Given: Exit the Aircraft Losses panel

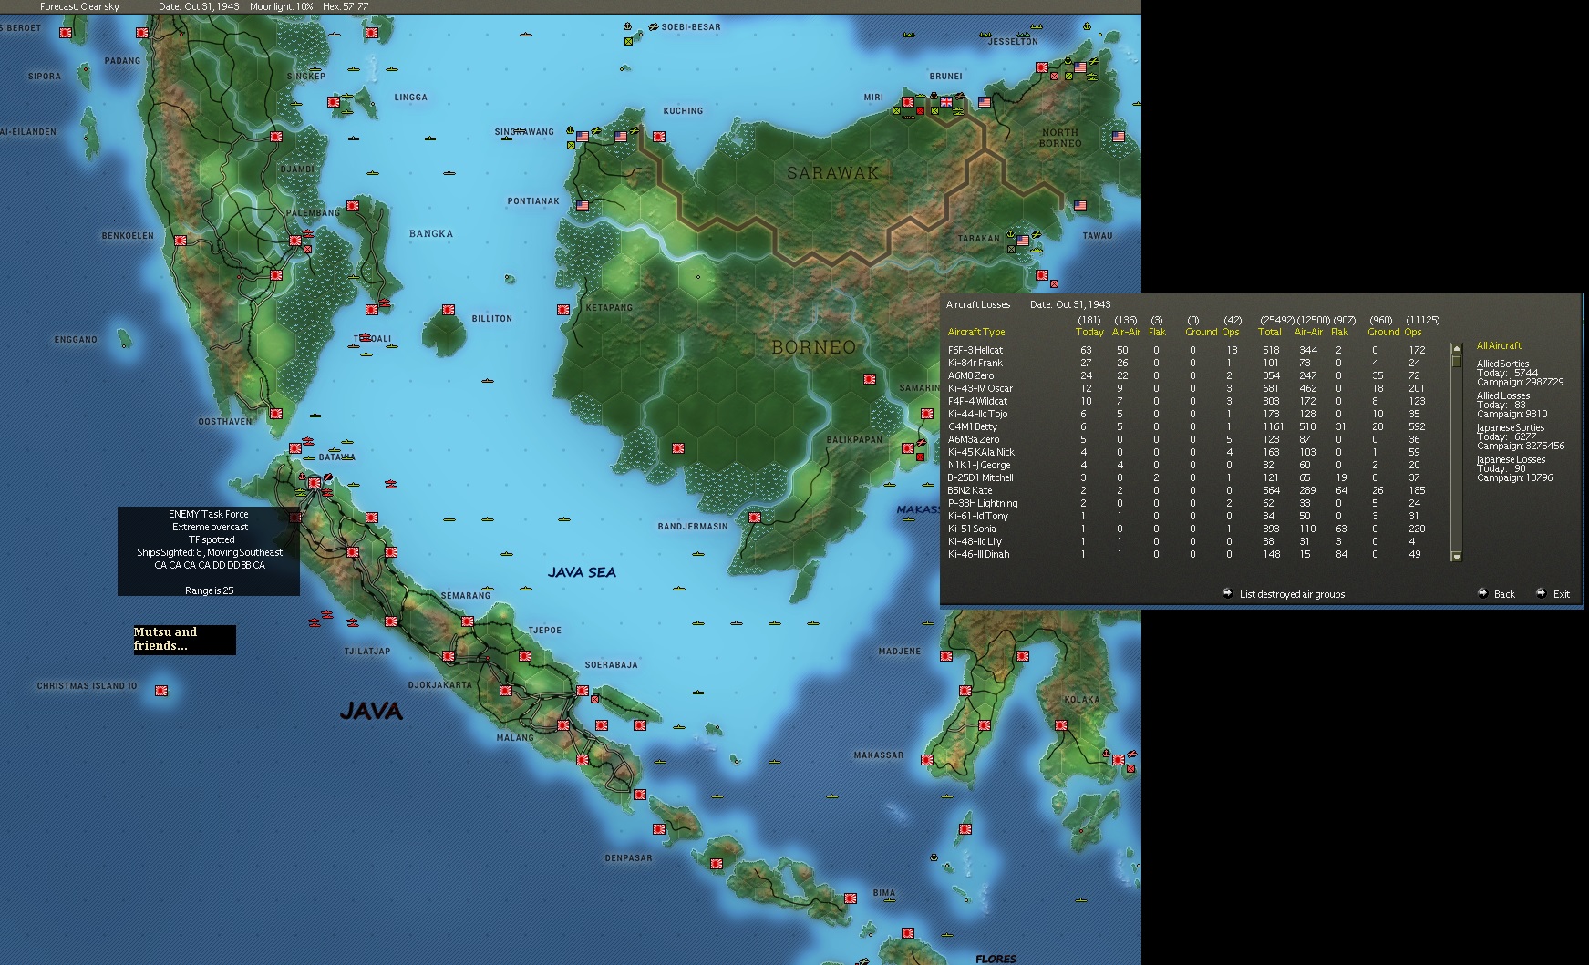Looking at the screenshot, I should (1562, 594).
